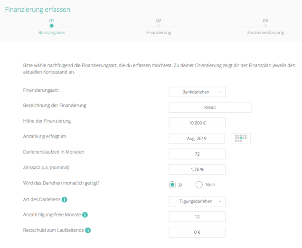Edit the 1,76 % interest rate field
The width and height of the screenshot is (302, 248).
click(x=197, y=169)
